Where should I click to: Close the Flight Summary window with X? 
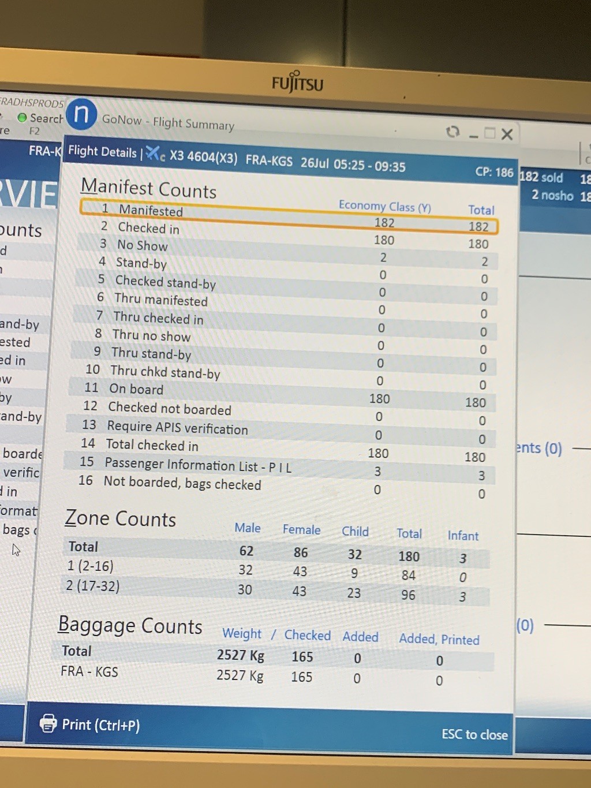click(x=507, y=135)
